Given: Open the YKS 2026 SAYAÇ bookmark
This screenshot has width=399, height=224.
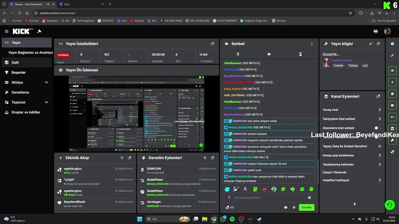Looking at the screenshot, I should click(x=171, y=21).
